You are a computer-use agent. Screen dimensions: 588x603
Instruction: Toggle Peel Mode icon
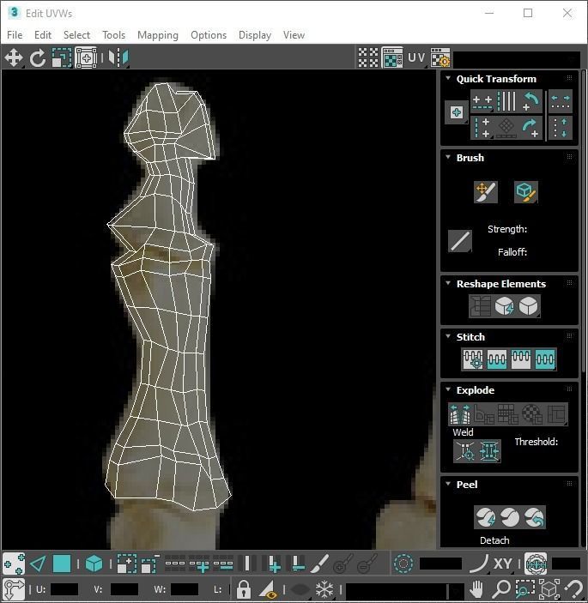click(x=510, y=517)
